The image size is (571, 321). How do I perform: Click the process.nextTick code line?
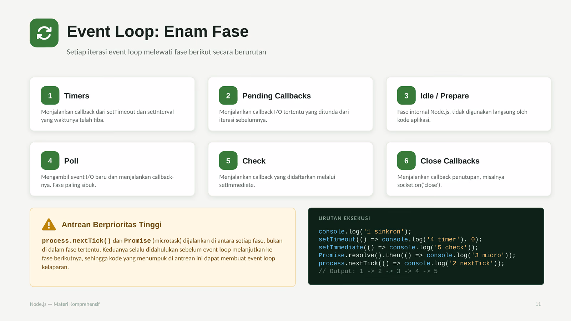[x=411, y=263]
